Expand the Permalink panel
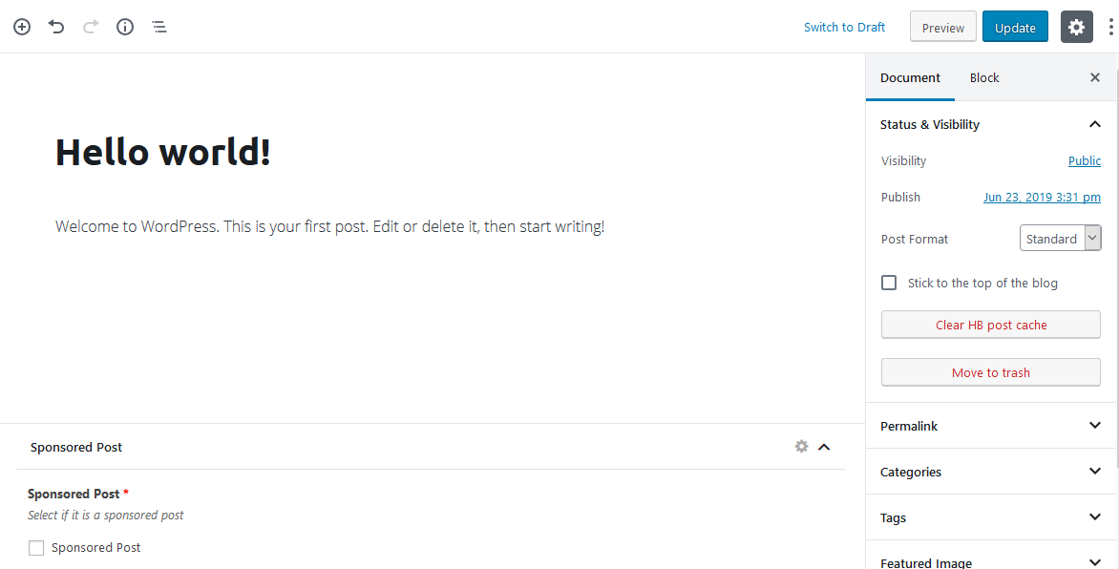The image size is (1119, 569). point(990,426)
